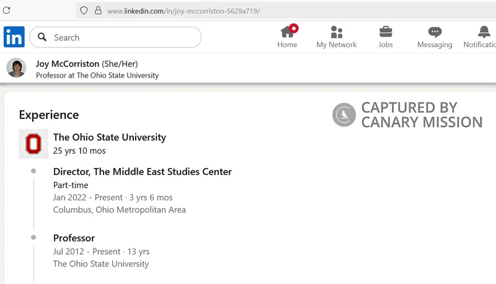Screen dimensions: 496x284
Task: Open My Network people icon
Action: pyautogui.click(x=337, y=32)
